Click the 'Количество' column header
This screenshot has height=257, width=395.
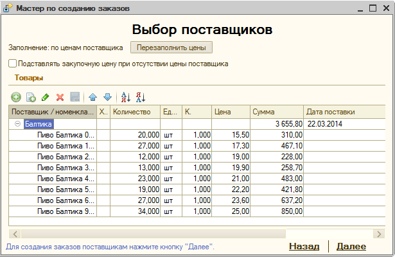pos(135,112)
